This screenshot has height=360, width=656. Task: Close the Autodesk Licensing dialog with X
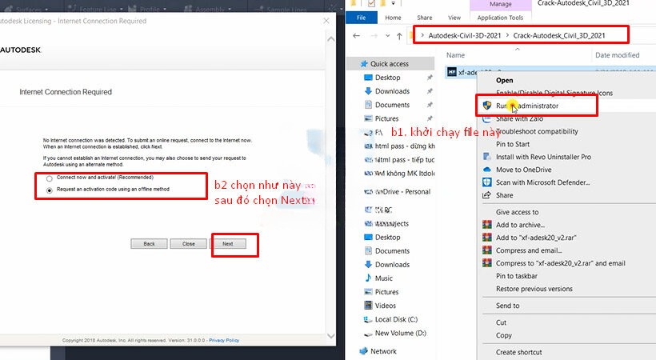click(326, 21)
